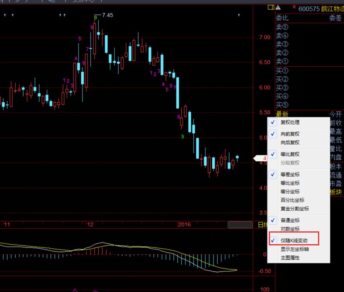
Task: Choose 向后复权 adjustment mode
Action: (290, 143)
